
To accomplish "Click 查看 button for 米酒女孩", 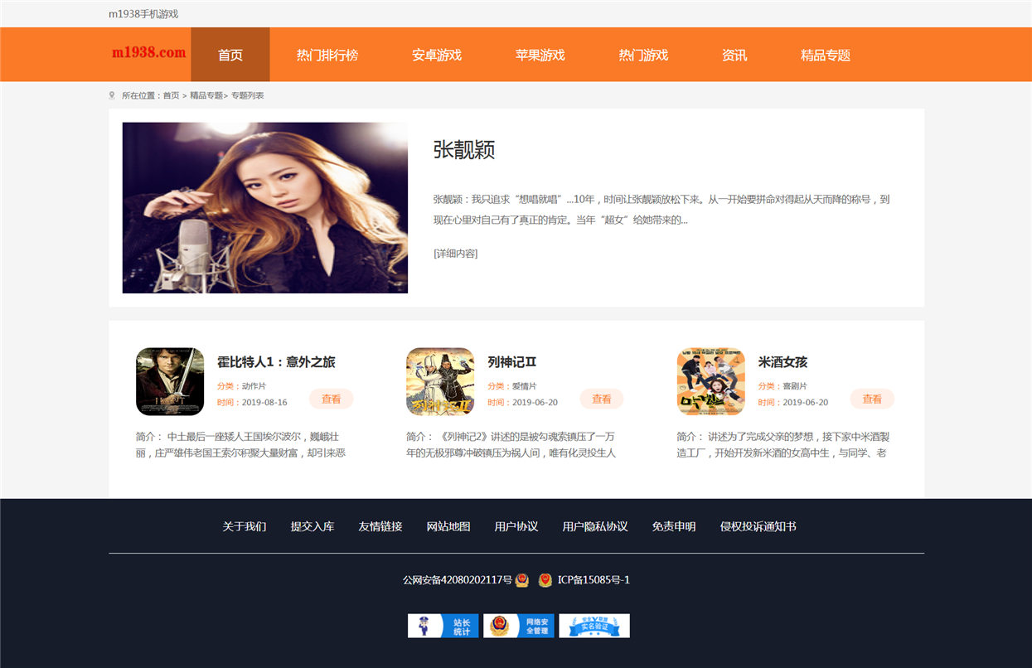I will tap(872, 399).
